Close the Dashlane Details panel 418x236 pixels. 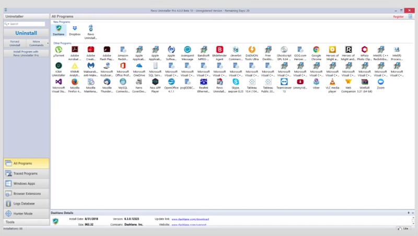pos(413,213)
